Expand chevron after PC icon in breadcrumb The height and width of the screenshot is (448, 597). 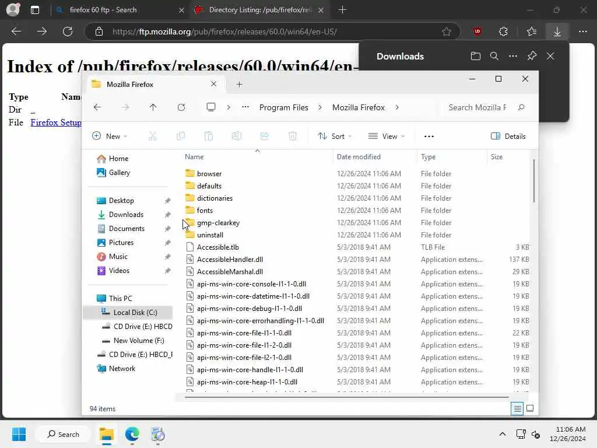click(229, 107)
